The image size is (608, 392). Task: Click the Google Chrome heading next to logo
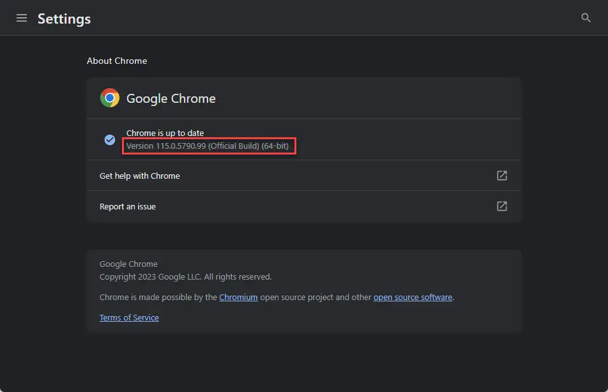click(x=171, y=98)
